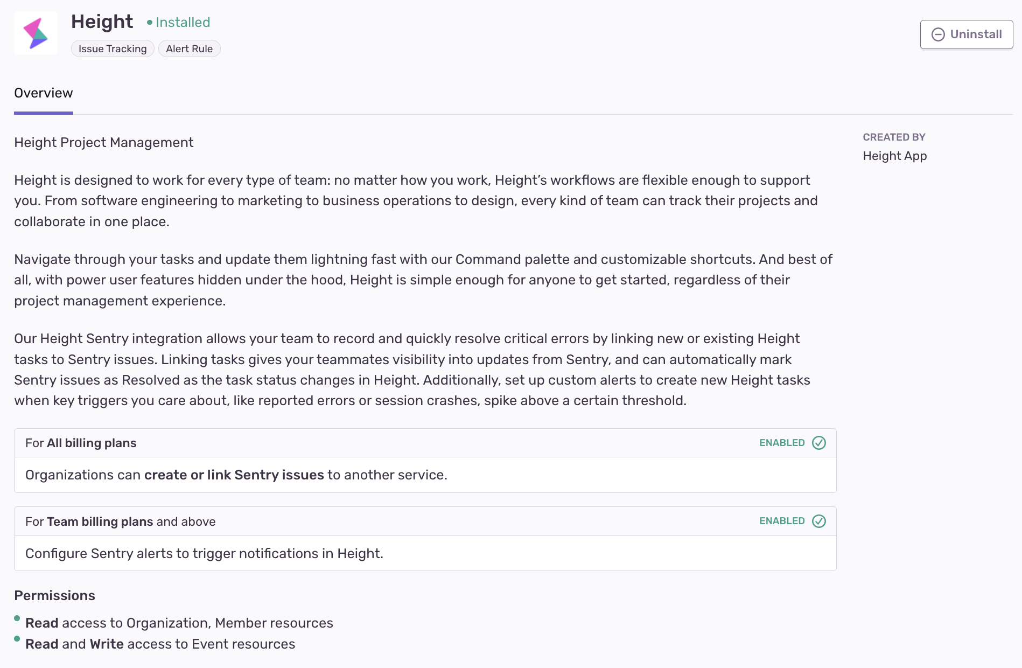Viewport: 1022px width, 668px height.
Task: Click the Permissions heading
Action: click(x=54, y=595)
